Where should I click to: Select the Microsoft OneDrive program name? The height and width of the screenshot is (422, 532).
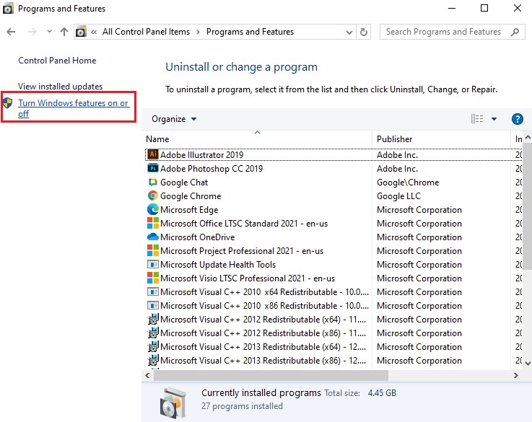(x=197, y=237)
